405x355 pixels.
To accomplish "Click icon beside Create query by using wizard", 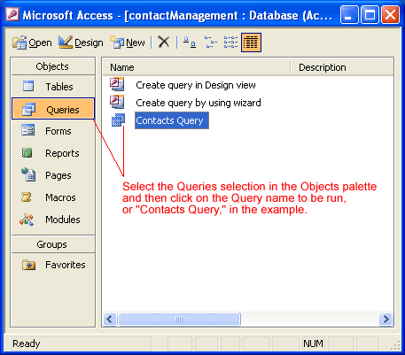I will tap(117, 102).
